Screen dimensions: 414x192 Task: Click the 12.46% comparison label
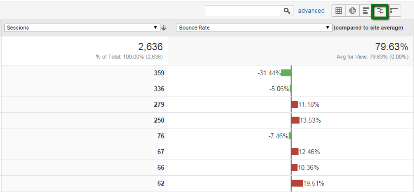(309, 152)
